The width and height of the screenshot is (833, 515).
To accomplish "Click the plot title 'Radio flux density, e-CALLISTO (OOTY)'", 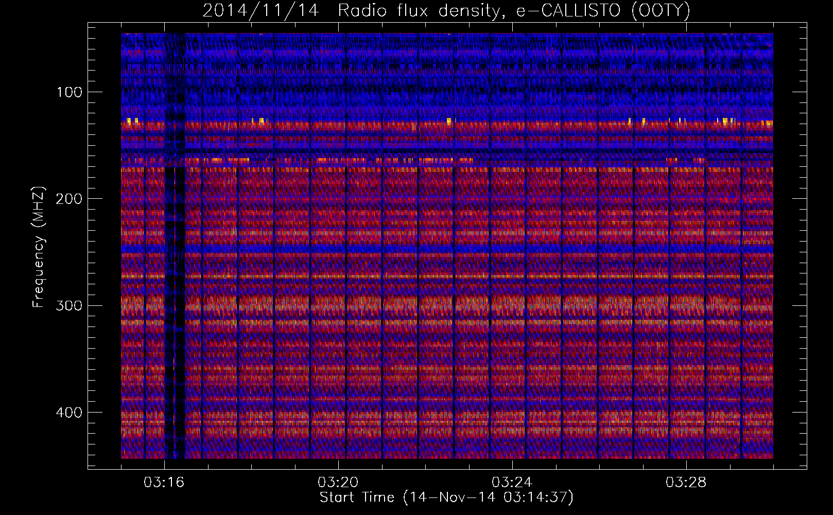I will pos(513,11).
